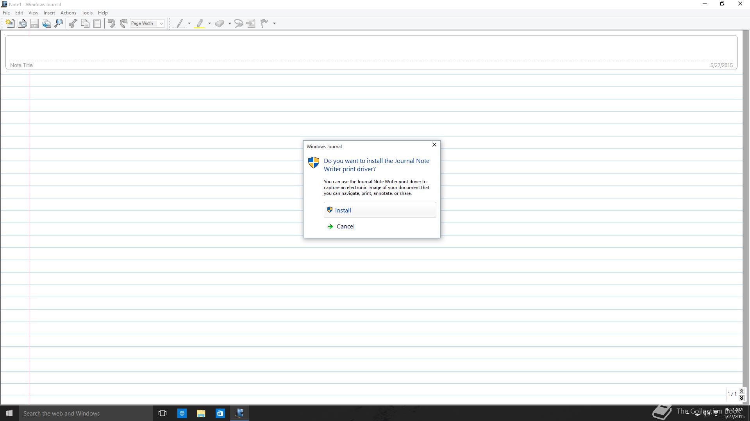Open the Store taskbar icon

pyautogui.click(x=220, y=413)
